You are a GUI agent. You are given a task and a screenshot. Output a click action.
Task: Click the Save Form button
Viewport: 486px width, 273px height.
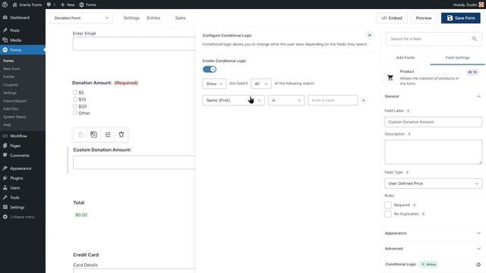(x=461, y=18)
